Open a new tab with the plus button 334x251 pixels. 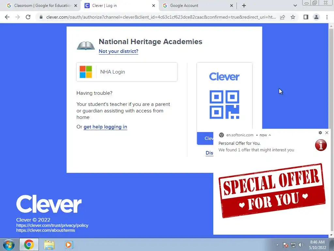coord(244,6)
